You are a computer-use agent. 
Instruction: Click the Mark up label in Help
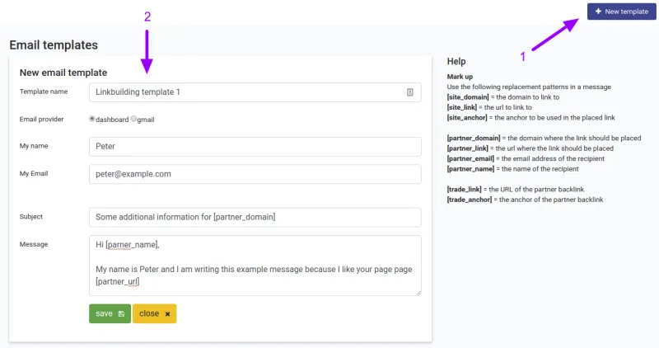[x=460, y=77]
